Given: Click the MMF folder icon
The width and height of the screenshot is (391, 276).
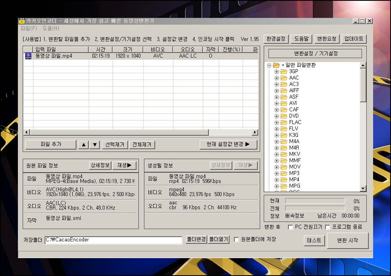Looking at the screenshot, I should [284, 161].
